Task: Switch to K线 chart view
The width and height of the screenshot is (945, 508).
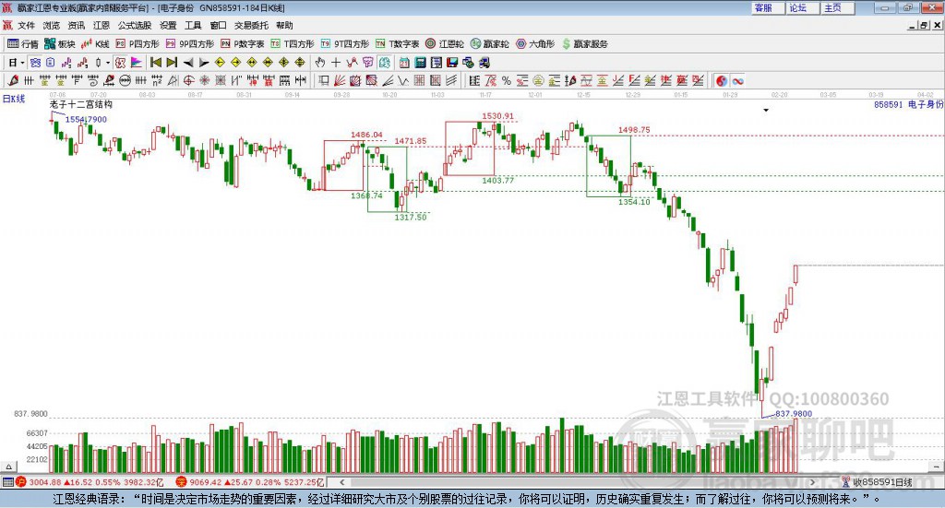Action: (x=95, y=44)
